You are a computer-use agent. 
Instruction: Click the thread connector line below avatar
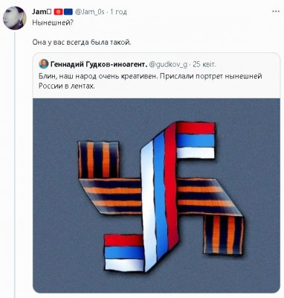pos(15,164)
